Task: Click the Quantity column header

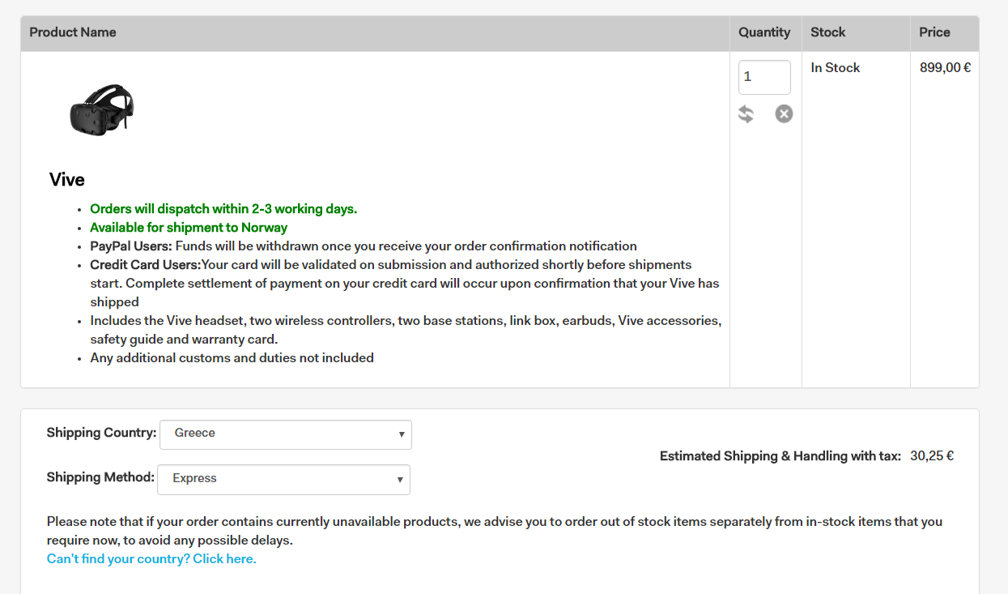Action: click(763, 32)
